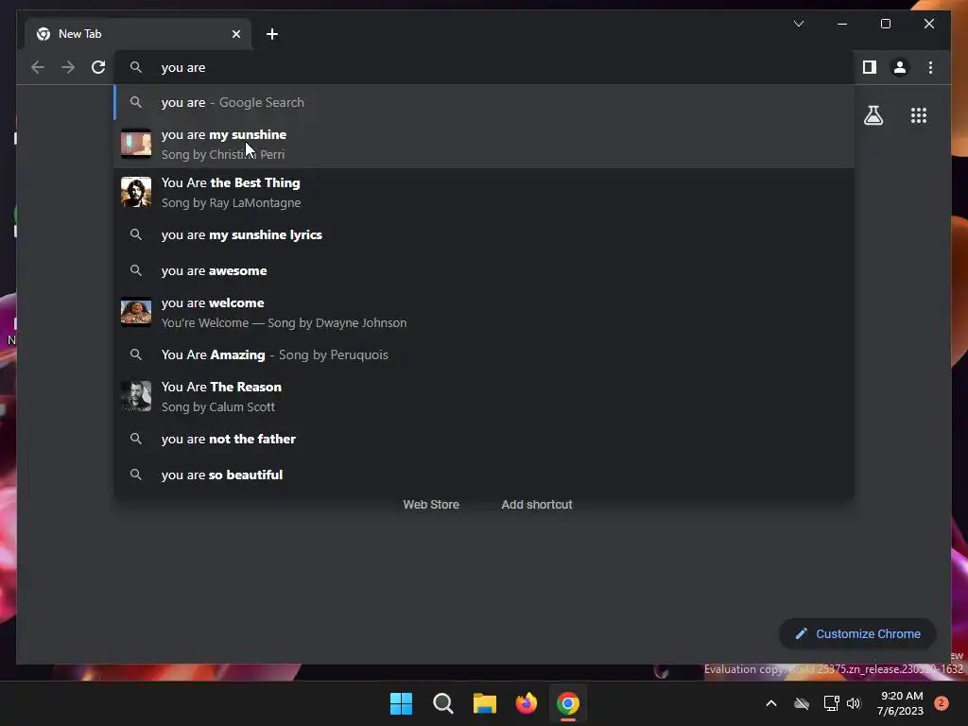Image resolution: width=968 pixels, height=726 pixels.
Task: Open the Chrome side panel
Action: 870,67
